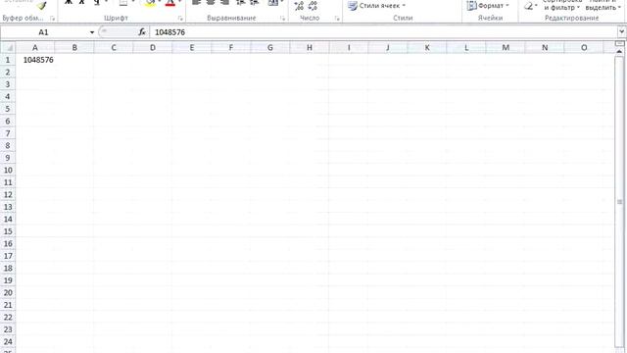Open the Формат cells dropdown

tap(488, 6)
